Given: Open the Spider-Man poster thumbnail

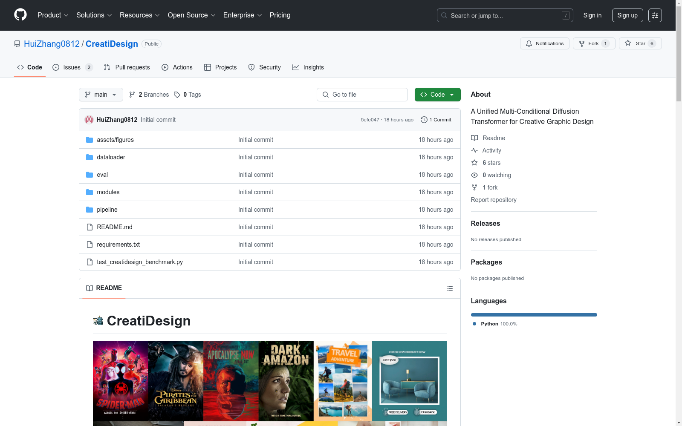Looking at the screenshot, I should coord(120,381).
